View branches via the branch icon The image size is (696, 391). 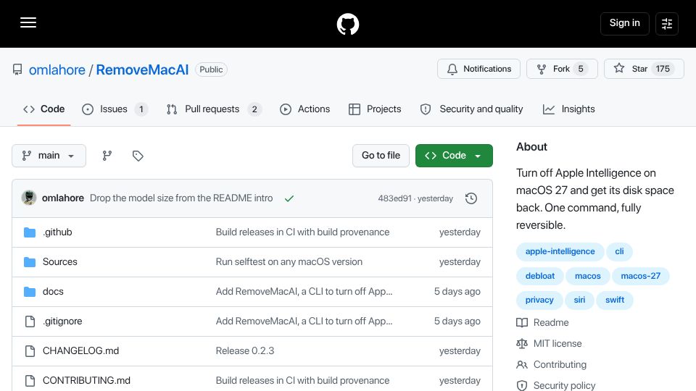click(107, 156)
